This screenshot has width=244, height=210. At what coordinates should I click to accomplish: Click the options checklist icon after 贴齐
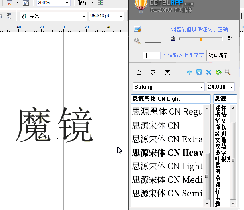(x=101, y=2)
